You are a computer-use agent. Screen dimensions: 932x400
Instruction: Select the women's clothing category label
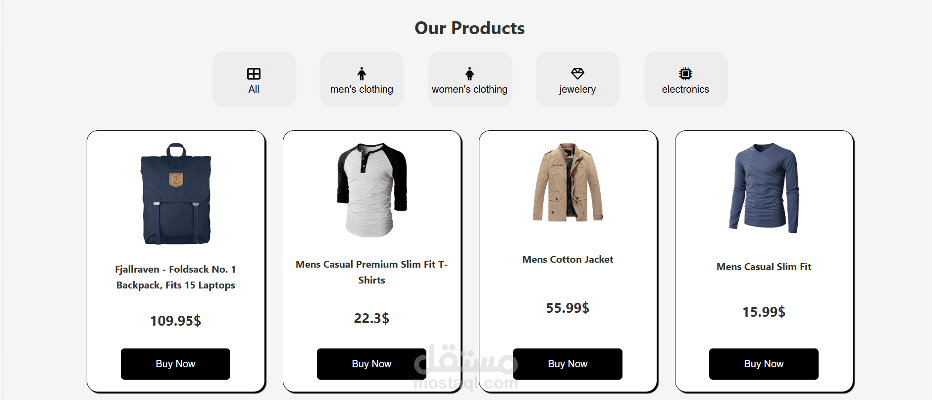coord(469,90)
